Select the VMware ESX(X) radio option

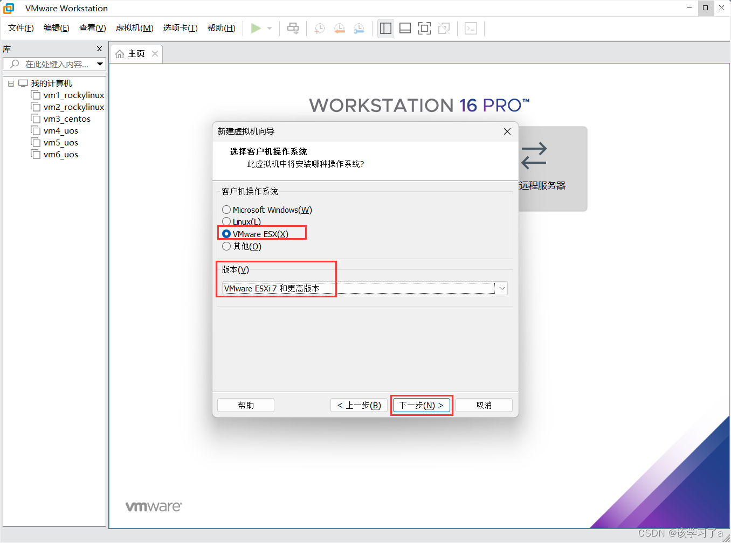[x=255, y=234]
